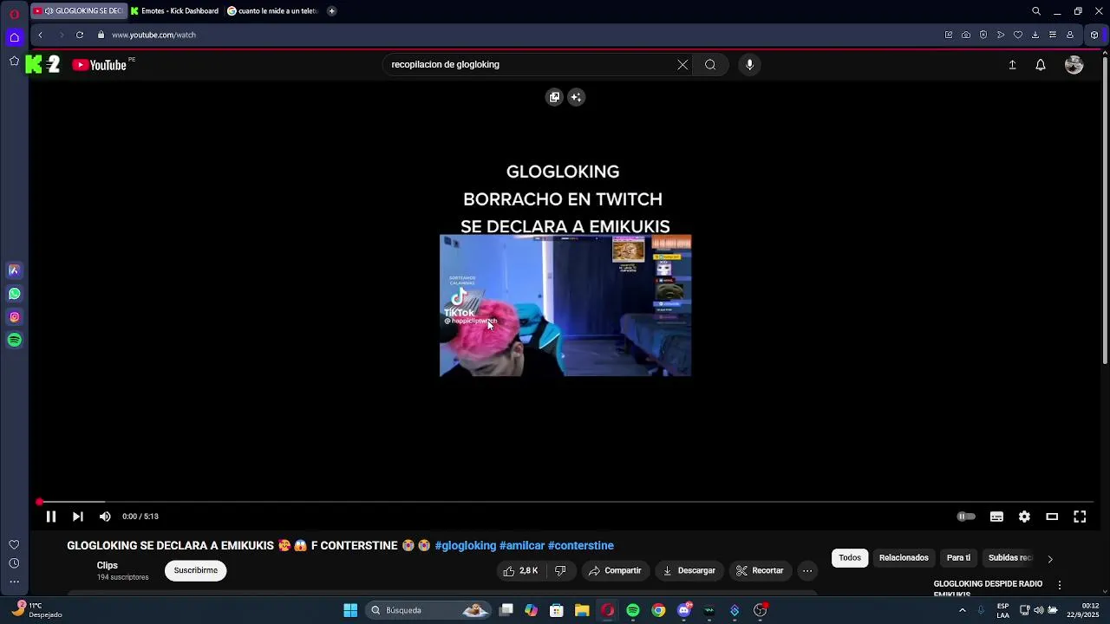Click the video progress bar
The image size is (1110, 624).
click(x=565, y=502)
